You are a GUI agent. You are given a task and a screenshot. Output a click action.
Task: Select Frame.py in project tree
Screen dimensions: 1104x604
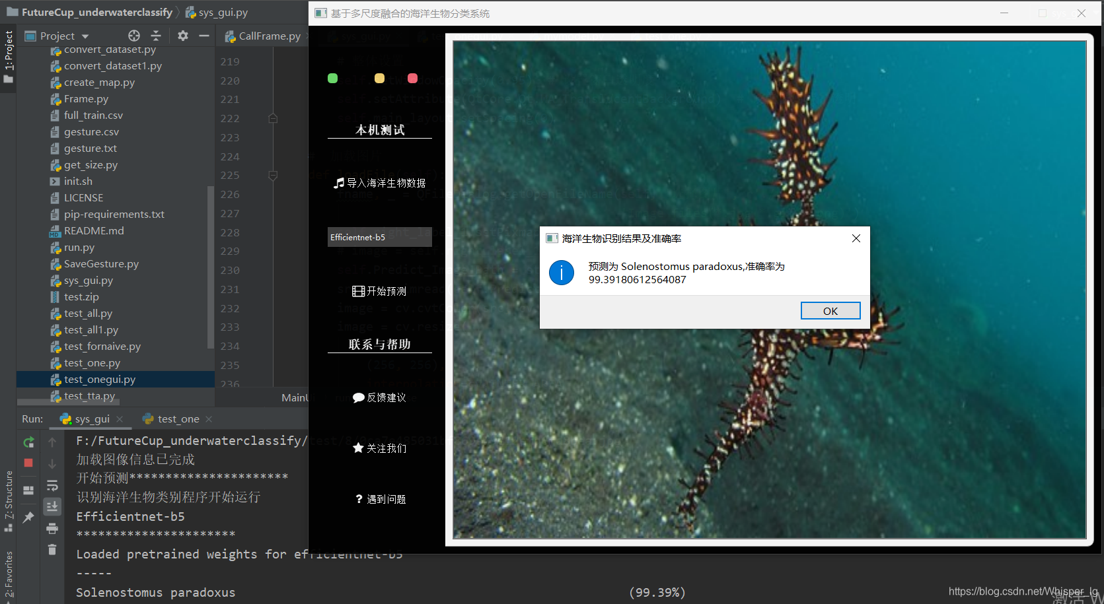tap(86, 99)
